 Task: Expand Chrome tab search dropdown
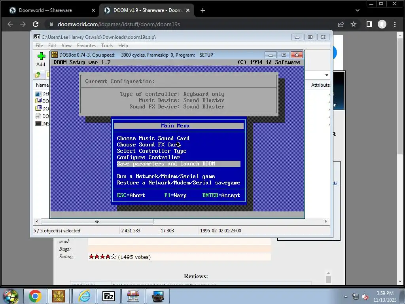point(358,10)
